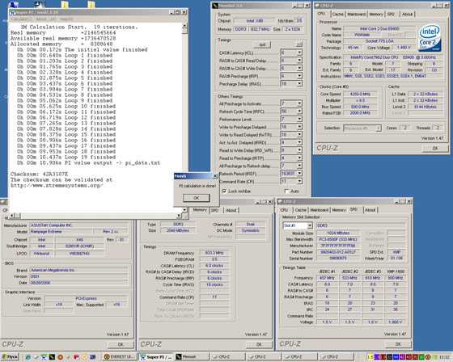Click the Core Speed value field

(360, 94)
